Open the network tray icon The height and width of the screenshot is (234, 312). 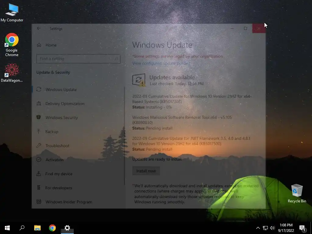[265, 228]
